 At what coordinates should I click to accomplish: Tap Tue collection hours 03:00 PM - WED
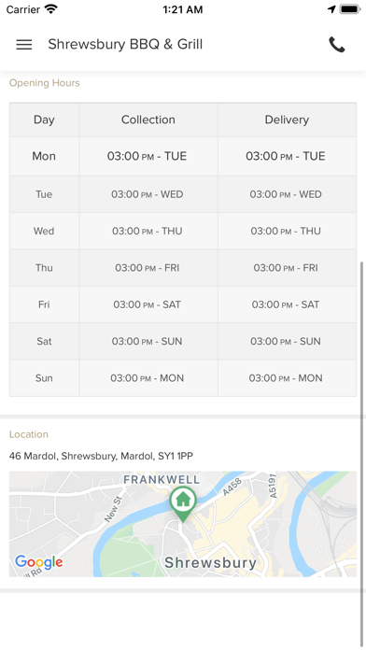point(148,194)
